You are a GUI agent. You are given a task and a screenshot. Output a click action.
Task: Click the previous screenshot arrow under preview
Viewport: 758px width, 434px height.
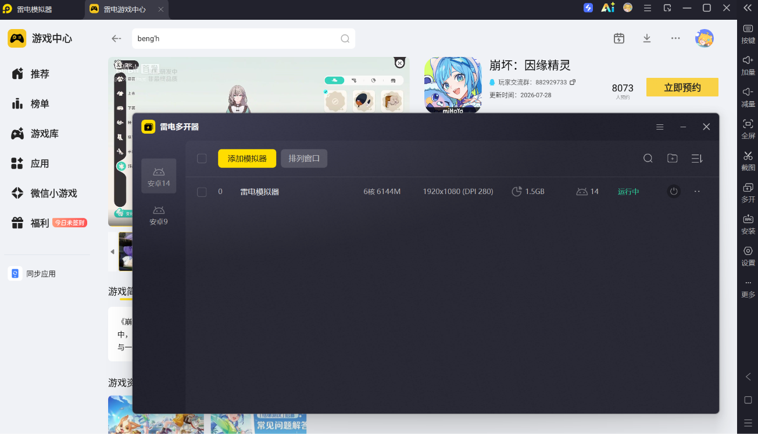point(112,252)
